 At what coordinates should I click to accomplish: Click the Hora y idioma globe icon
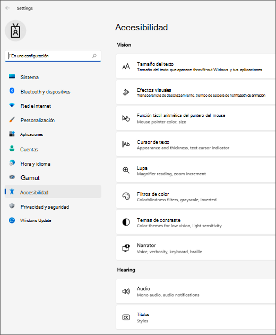click(x=12, y=163)
